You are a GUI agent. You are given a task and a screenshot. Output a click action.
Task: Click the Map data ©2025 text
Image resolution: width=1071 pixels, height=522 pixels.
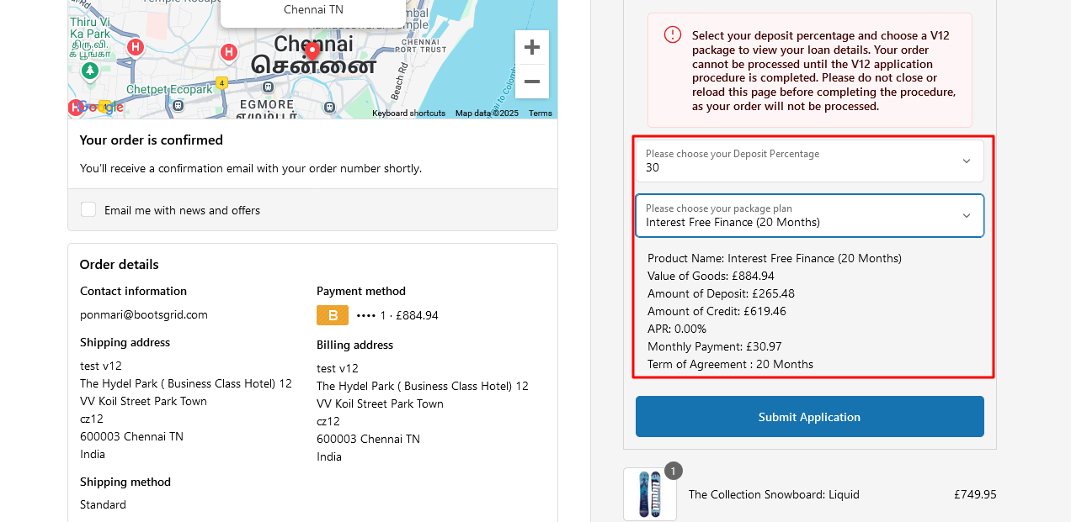click(488, 113)
